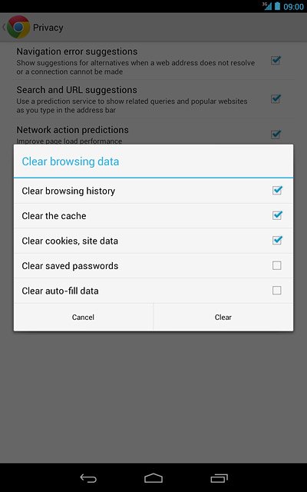Enable Clear auto-fill data checkbox

pos(277,291)
